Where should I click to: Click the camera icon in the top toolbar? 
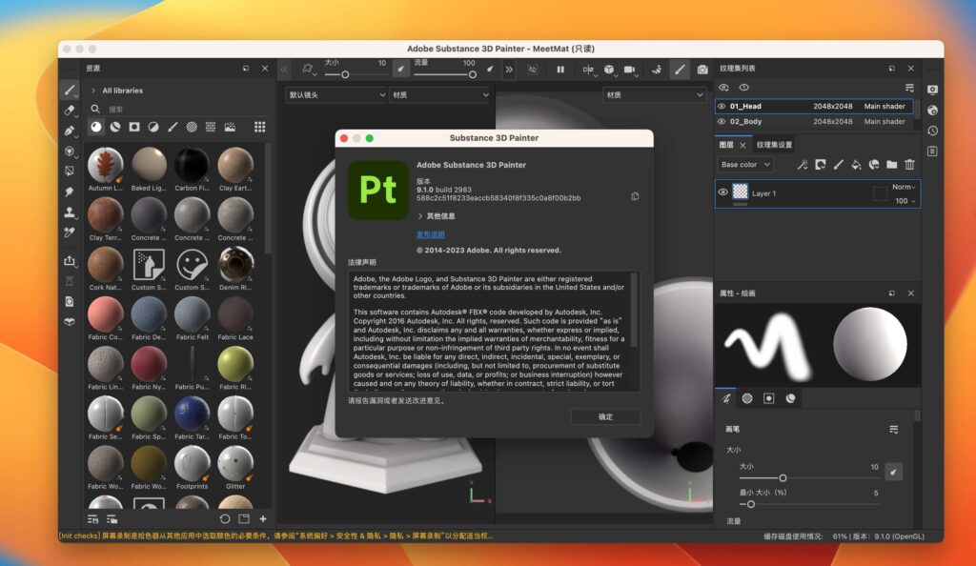tap(630, 69)
